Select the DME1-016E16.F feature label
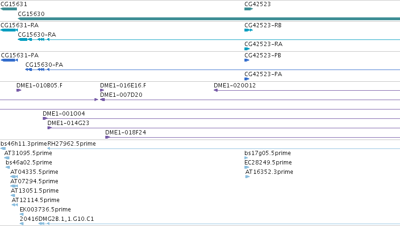The height and width of the screenshot is (226, 400). tap(123, 86)
